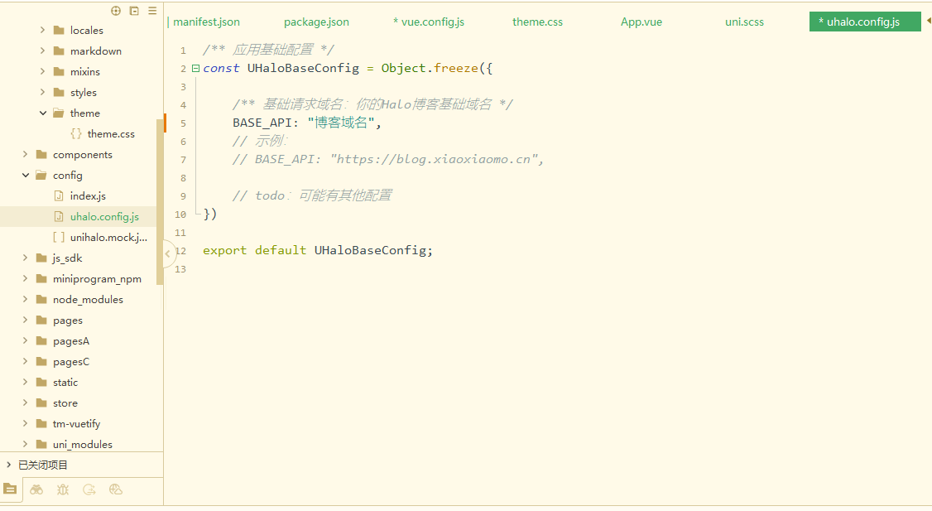Screen dimensions: 932x511
Task: Switch to the manifest.json tab
Action: coord(204,22)
